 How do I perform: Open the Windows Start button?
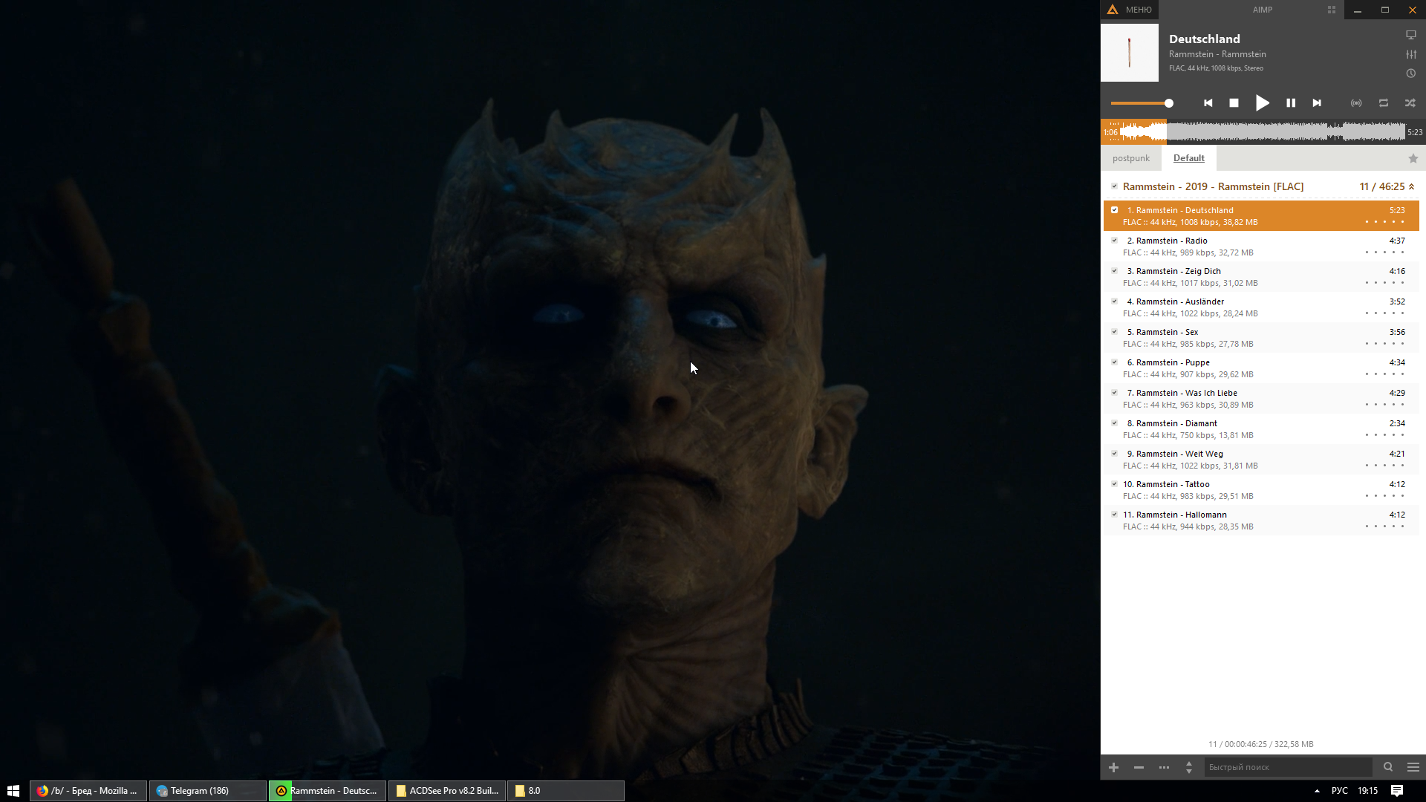[x=13, y=791]
